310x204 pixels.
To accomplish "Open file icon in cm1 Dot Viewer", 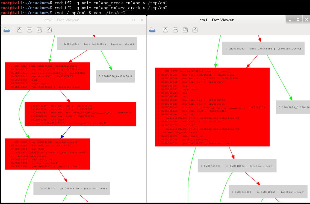I will [152, 30].
